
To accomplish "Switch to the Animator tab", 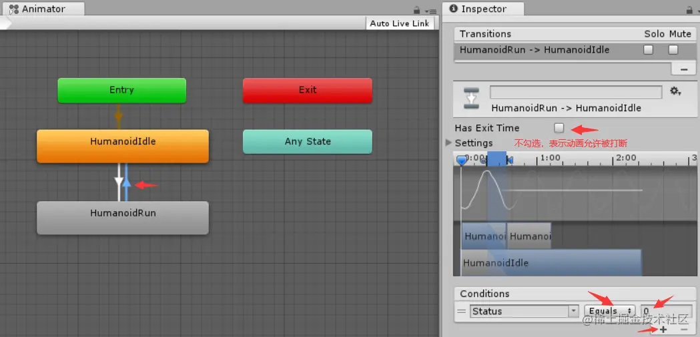I will tap(43, 9).
